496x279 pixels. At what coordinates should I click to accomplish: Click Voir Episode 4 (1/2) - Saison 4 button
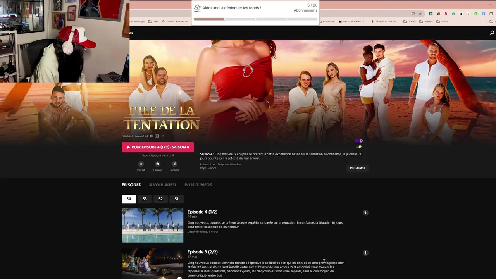point(158,147)
